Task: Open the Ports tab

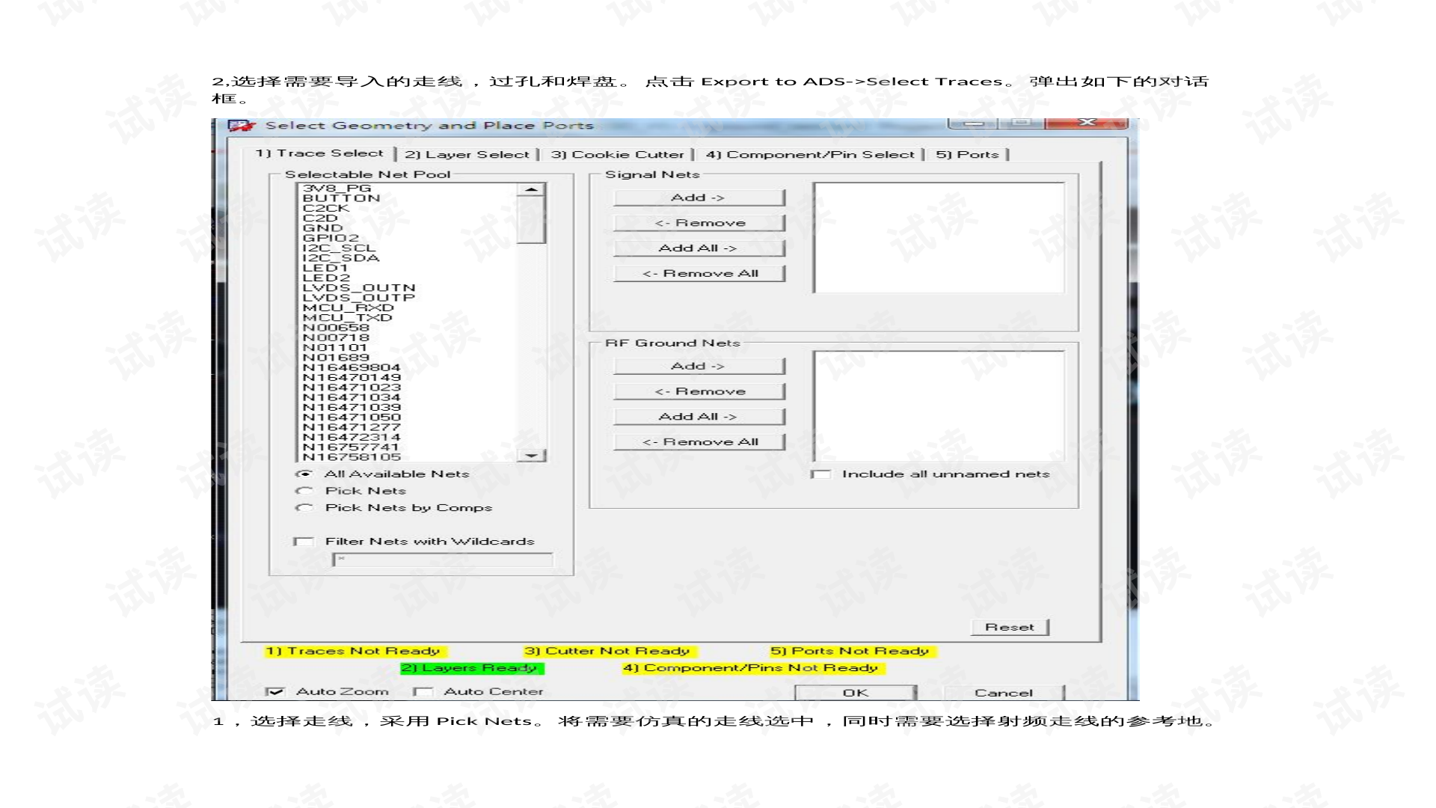Action: tap(967, 155)
